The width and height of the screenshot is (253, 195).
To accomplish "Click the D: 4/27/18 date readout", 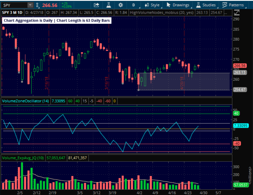I will (x=34, y=13).
